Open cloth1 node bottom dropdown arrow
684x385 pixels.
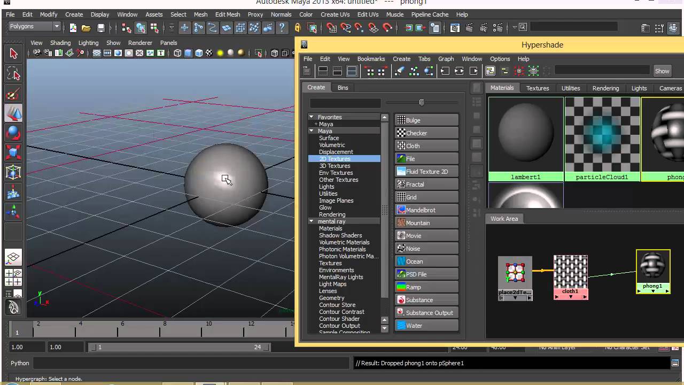click(571, 297)
